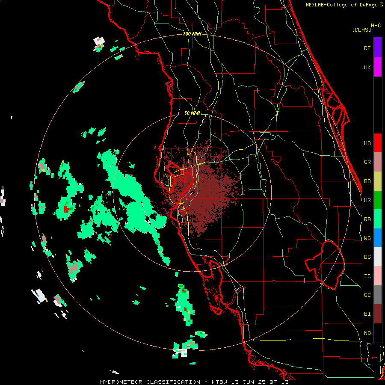This screenshot has width=385, height=385.
Task: Click the ND black legend swatch
Action: (378, 333)
